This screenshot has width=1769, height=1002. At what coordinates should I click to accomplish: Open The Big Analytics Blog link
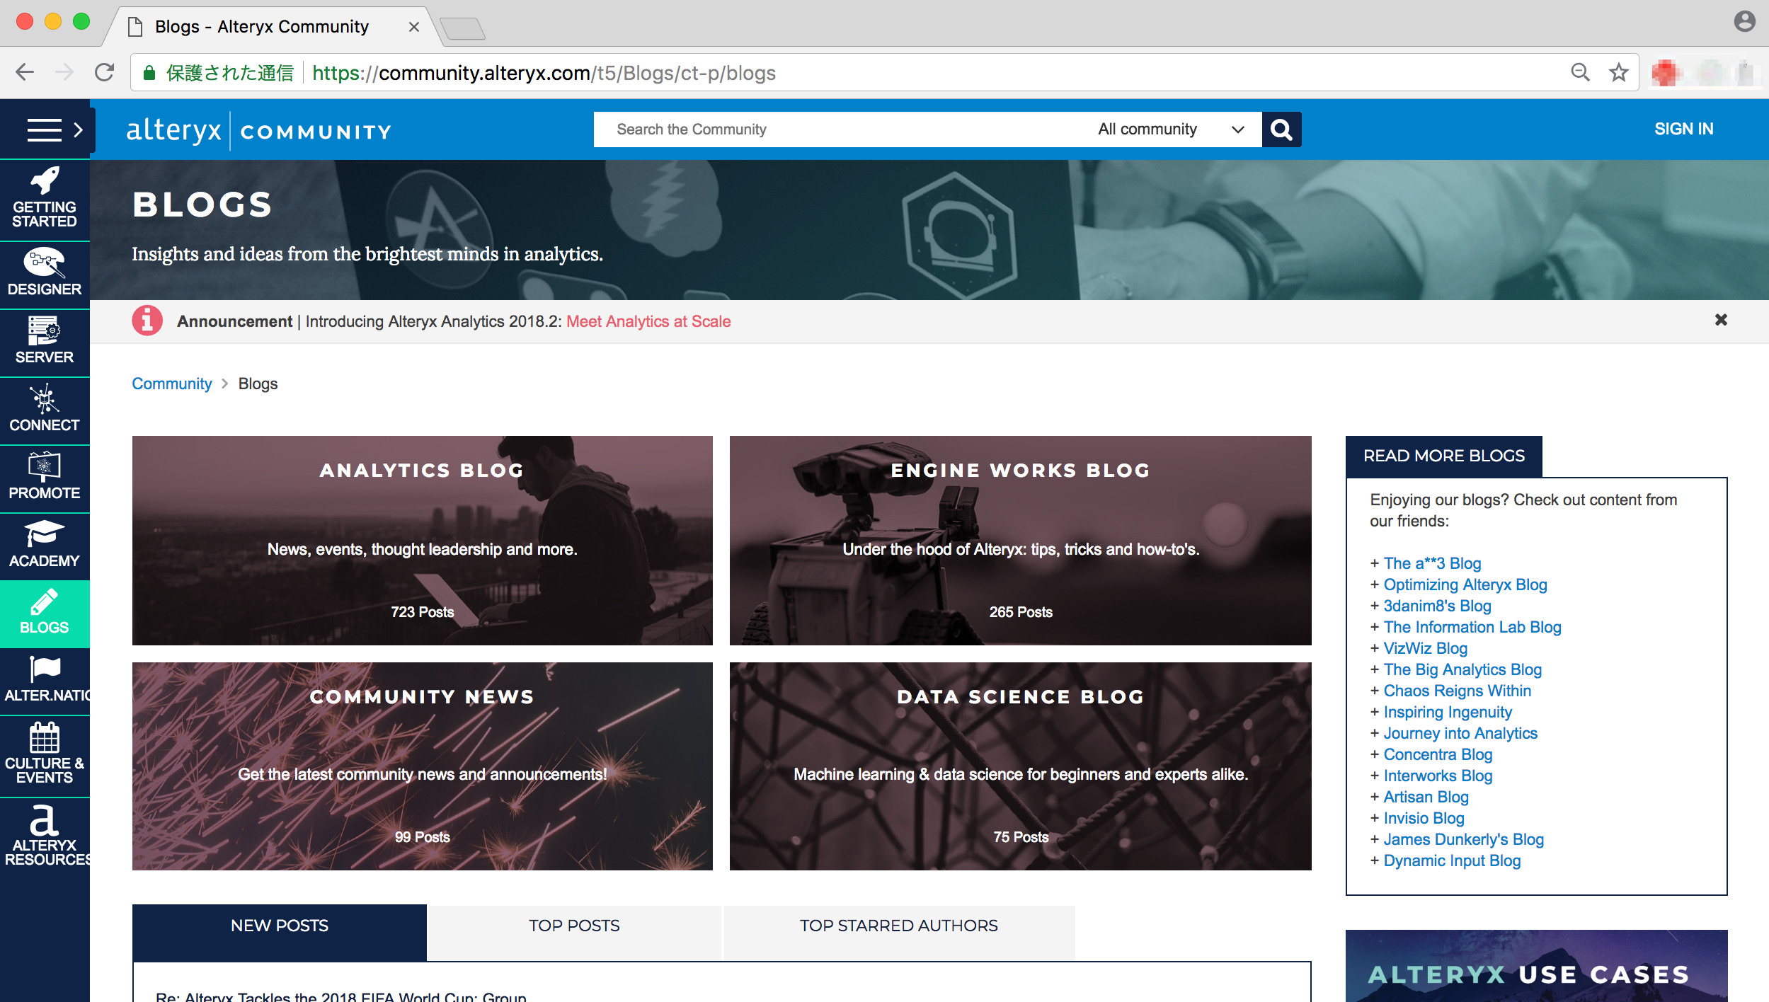tap(1462, 669)
